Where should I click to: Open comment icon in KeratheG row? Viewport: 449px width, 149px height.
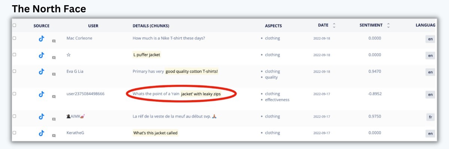coord(54,135)
